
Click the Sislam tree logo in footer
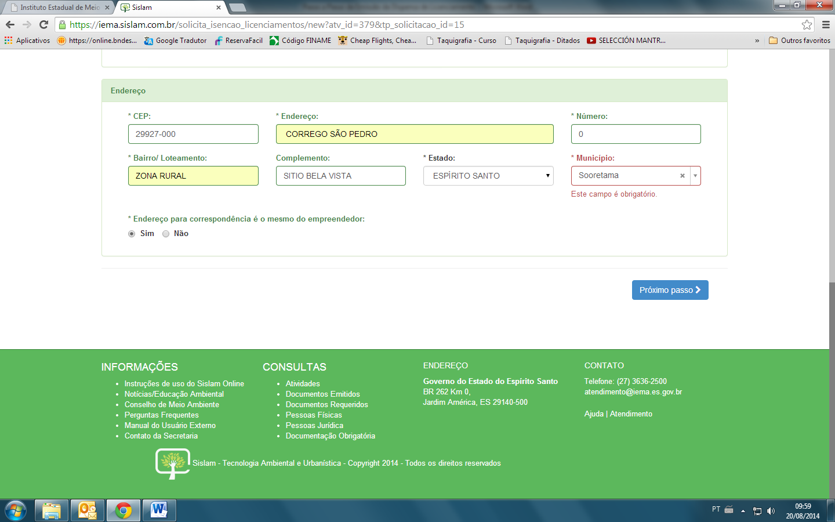[x=173, y=463]
